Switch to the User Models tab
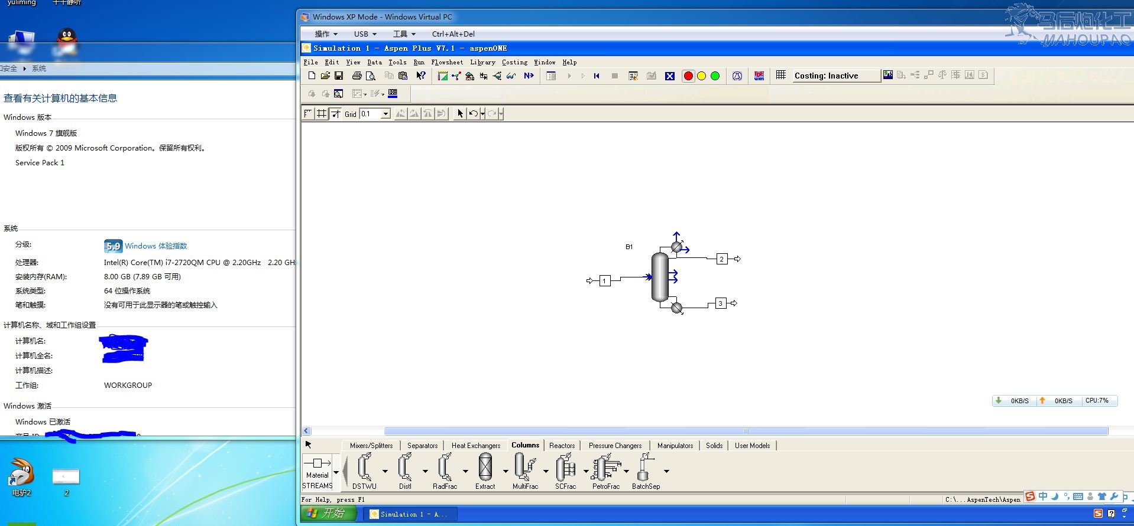Screen dimensions: 1134x526 [x=752, y=446]
